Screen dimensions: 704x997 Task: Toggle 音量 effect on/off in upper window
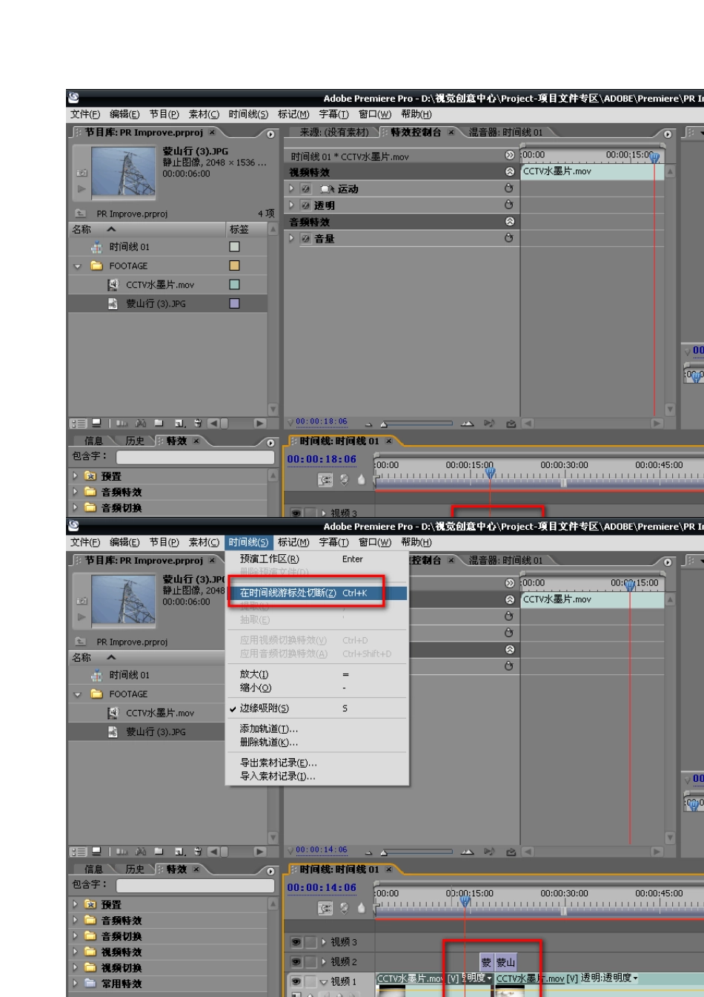pos(306,239)
